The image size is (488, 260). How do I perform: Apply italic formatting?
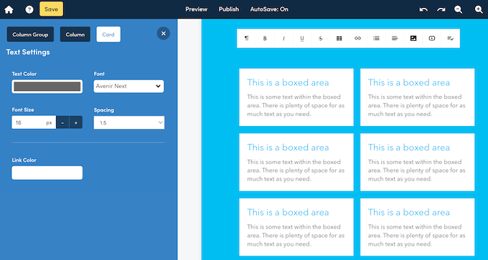pyautogui.click(x=283, y=38)
